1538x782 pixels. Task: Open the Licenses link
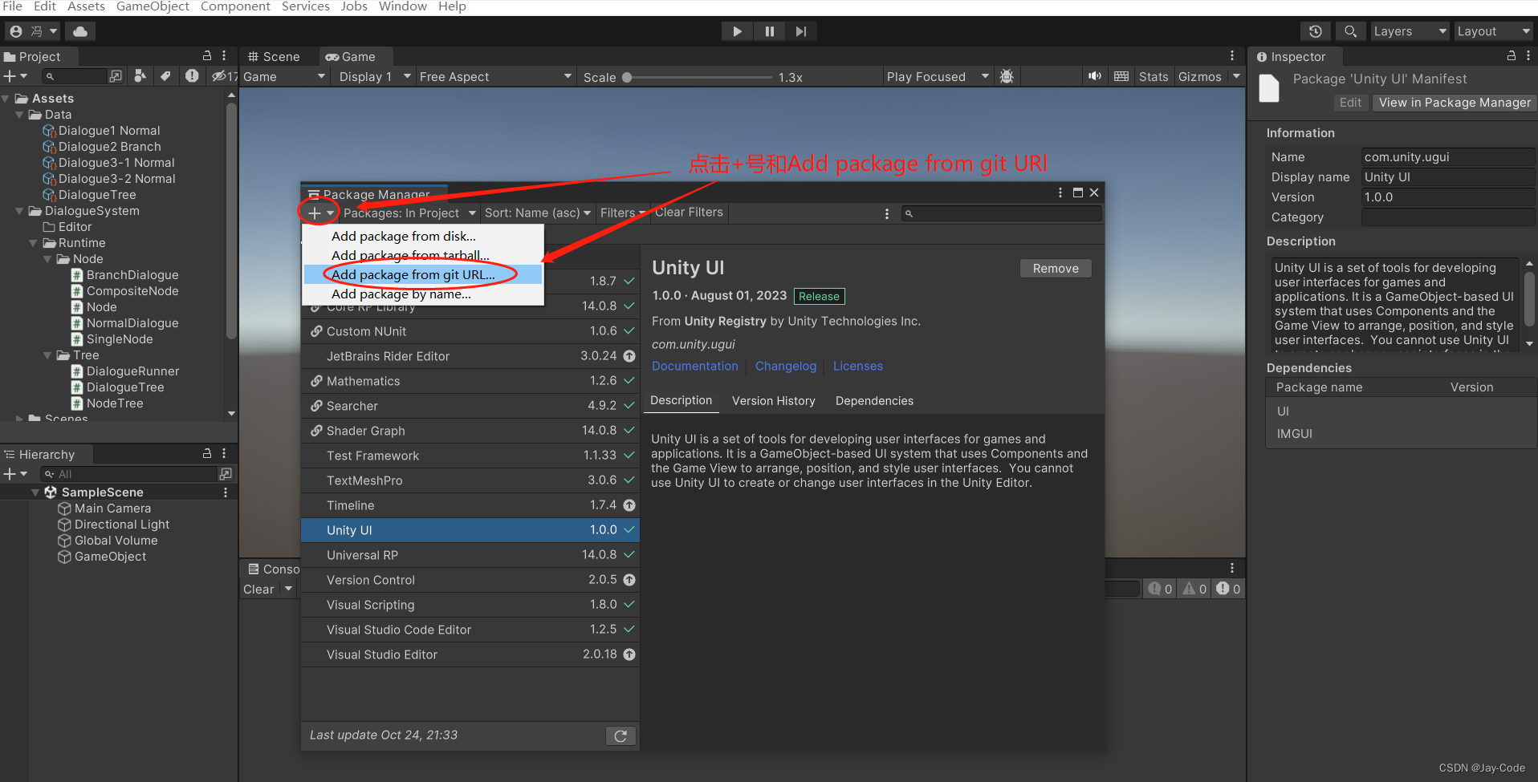click(x=858, y=366)
